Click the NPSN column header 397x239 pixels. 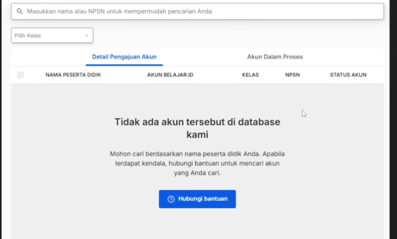[292, 75]
